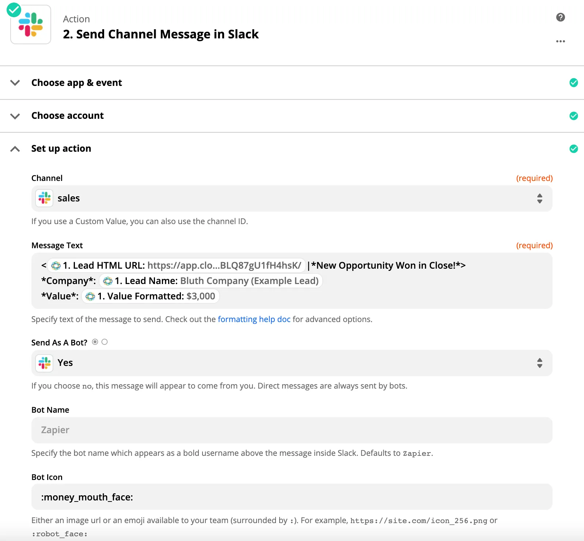This screenshot has width=584, height=541.
Task: Click the Set up action heading
Action: coord(61,148)
